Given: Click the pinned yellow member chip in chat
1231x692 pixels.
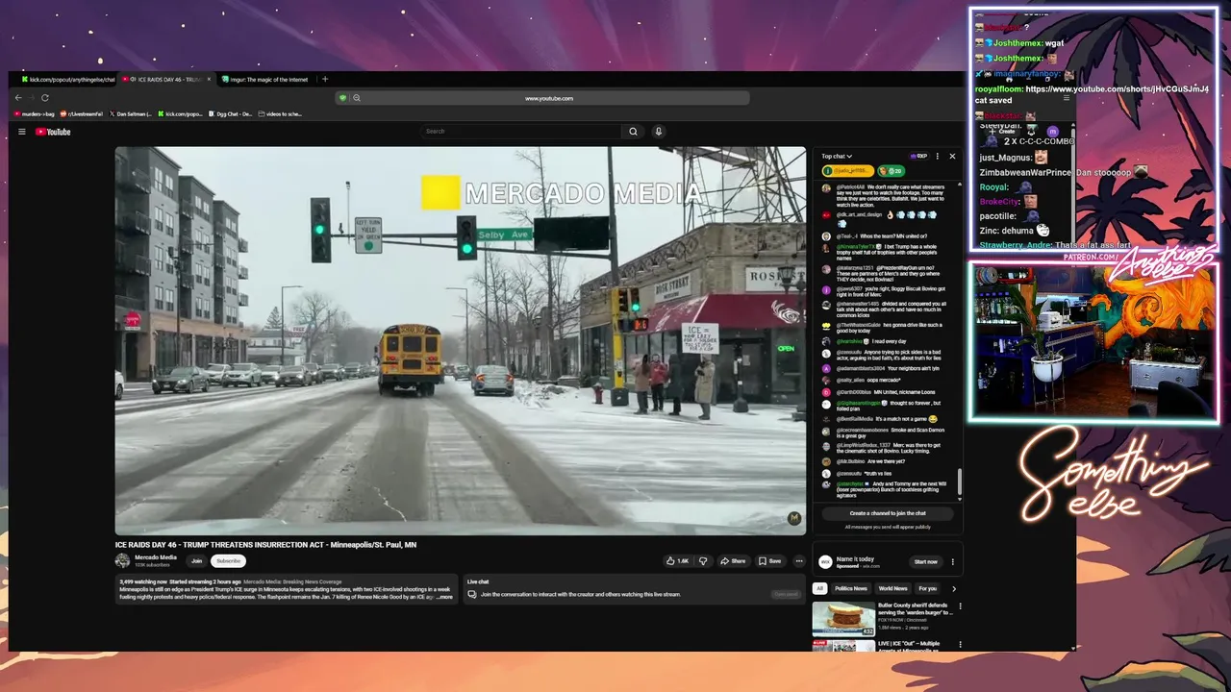Looking at the screenshot, I should [847, 171].
